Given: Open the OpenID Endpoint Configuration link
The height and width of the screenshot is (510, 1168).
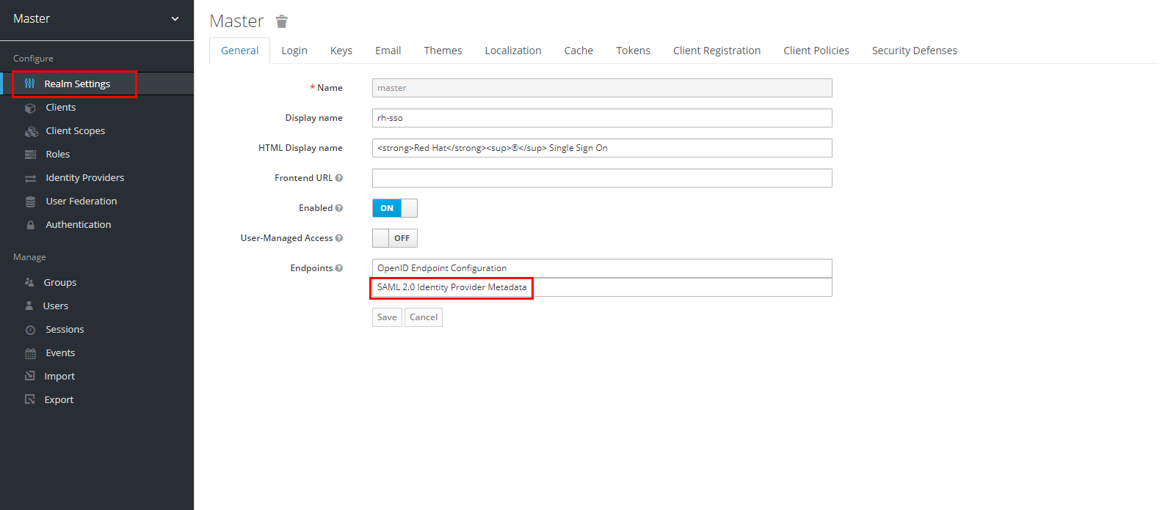Looking at the screenshot, I should [442, 268].
